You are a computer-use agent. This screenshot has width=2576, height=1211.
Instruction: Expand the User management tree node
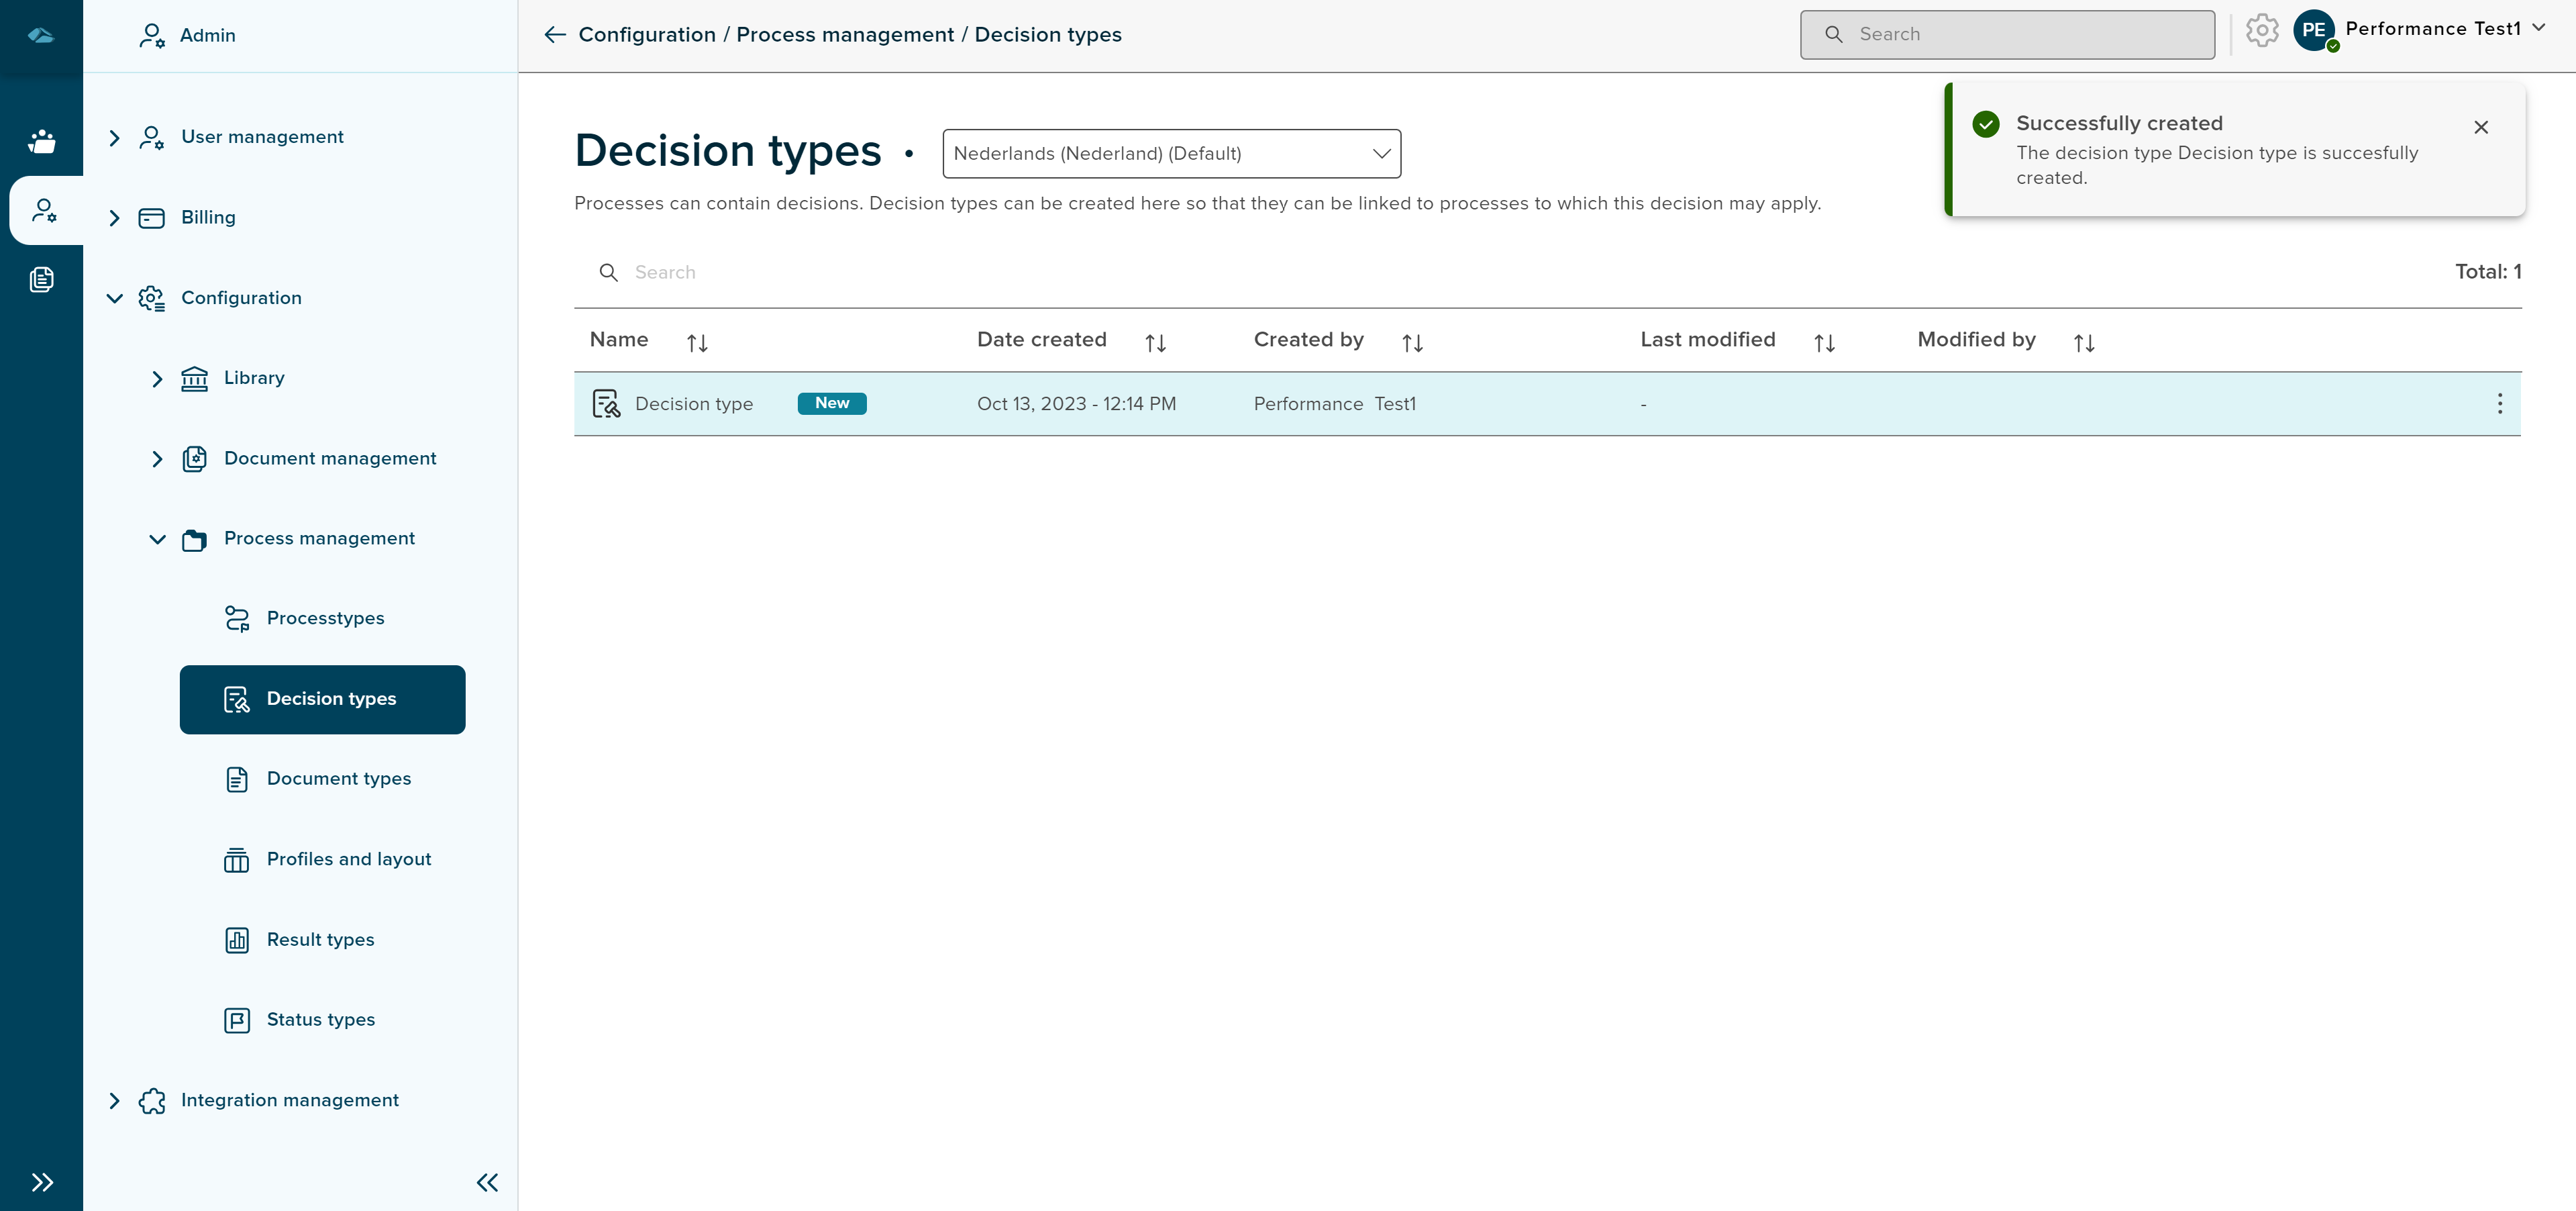(114, 137)
